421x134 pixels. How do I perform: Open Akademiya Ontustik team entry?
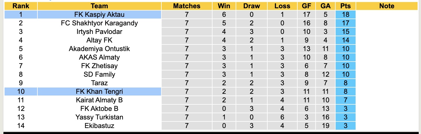click(99, 49)
